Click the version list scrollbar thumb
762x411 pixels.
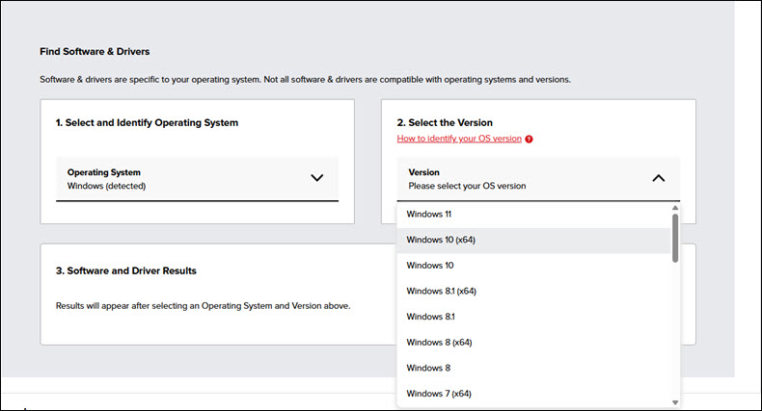[x=675, y=238]
